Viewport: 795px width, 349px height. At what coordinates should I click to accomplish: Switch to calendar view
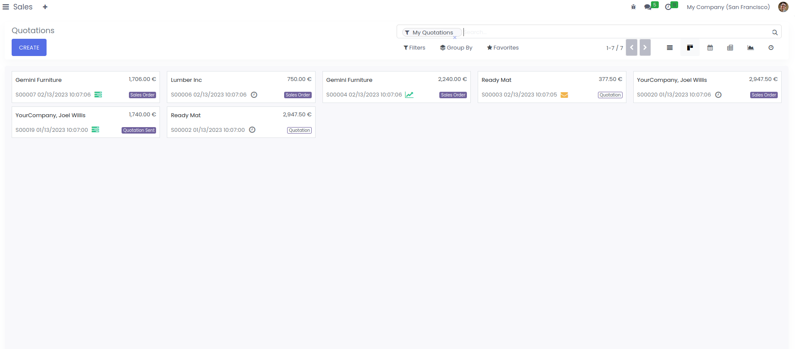[x=710, y=48]
